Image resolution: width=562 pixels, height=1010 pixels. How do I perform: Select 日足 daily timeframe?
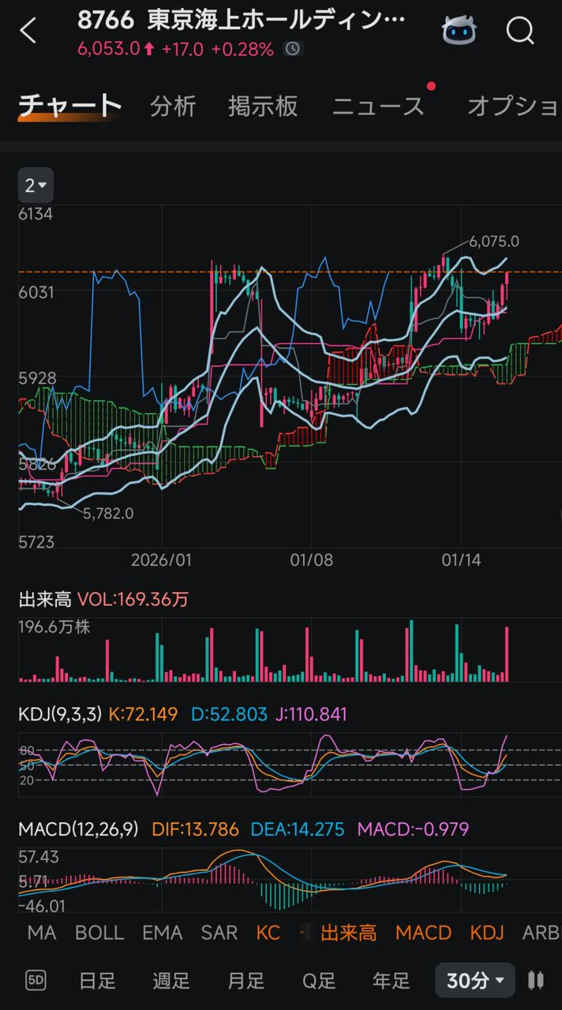coord(97,981)
